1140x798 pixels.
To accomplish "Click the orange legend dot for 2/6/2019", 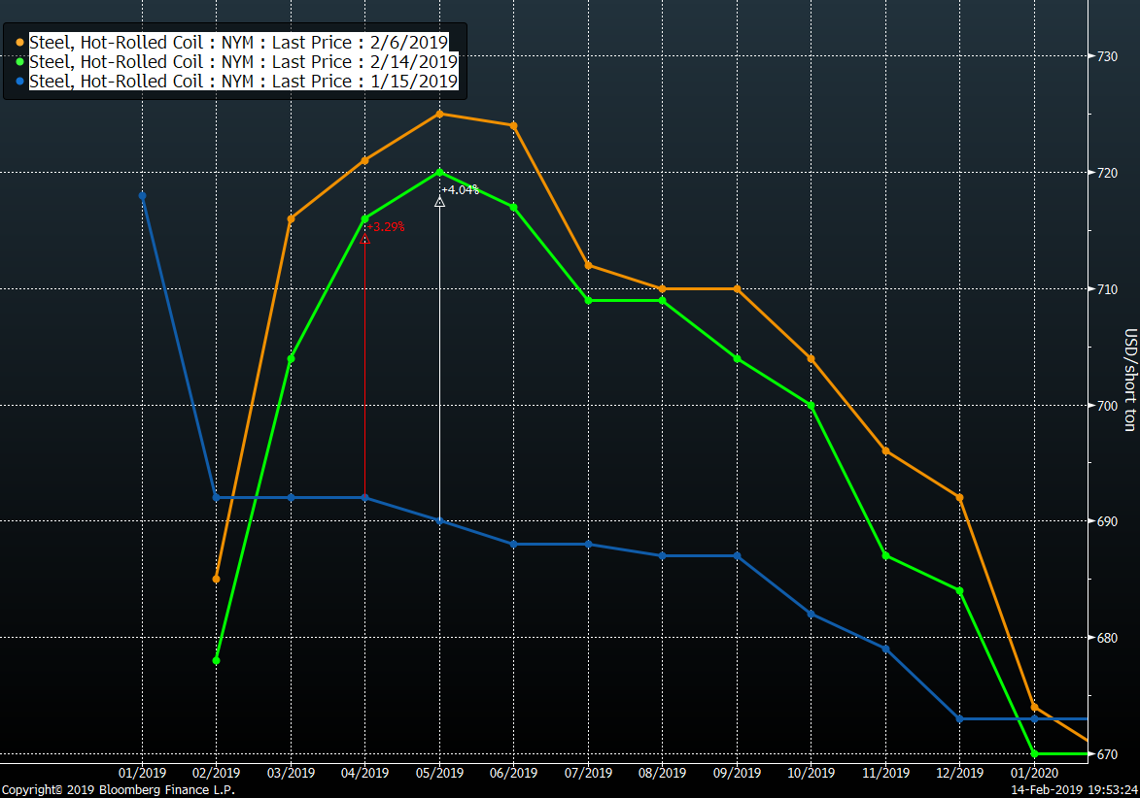I will [20, 42].
